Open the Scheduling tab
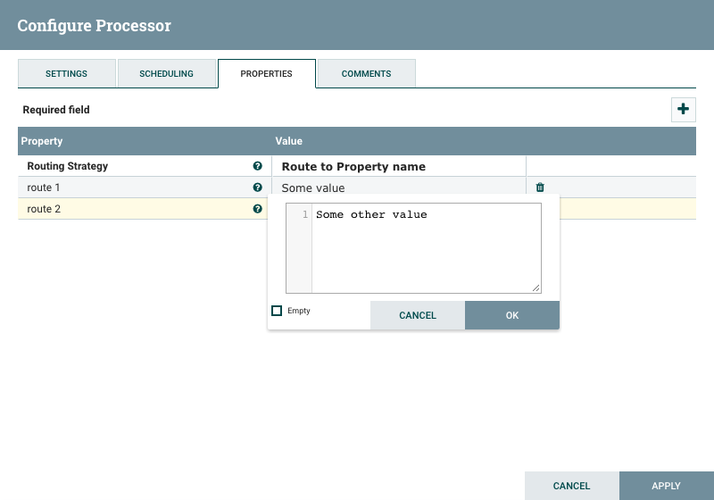714x500 pixels. tap(167, 73)
